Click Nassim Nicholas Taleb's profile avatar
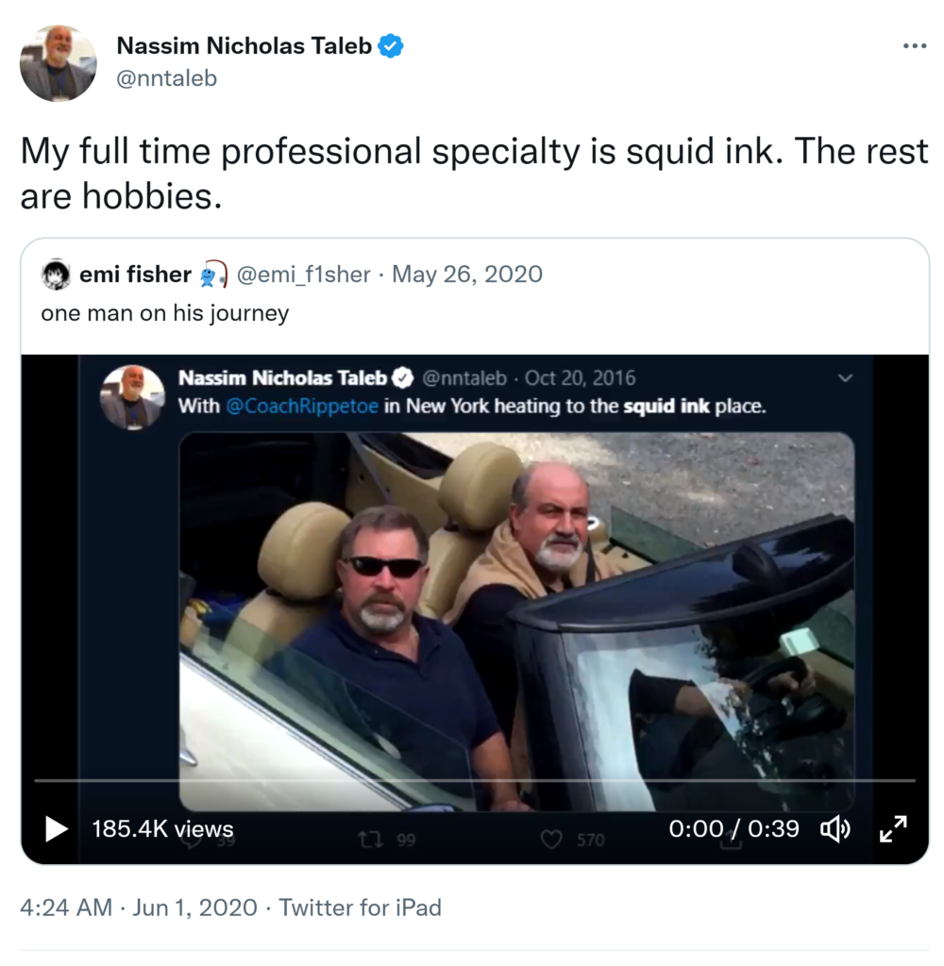 pyautogui.click(x=58, y=63)
